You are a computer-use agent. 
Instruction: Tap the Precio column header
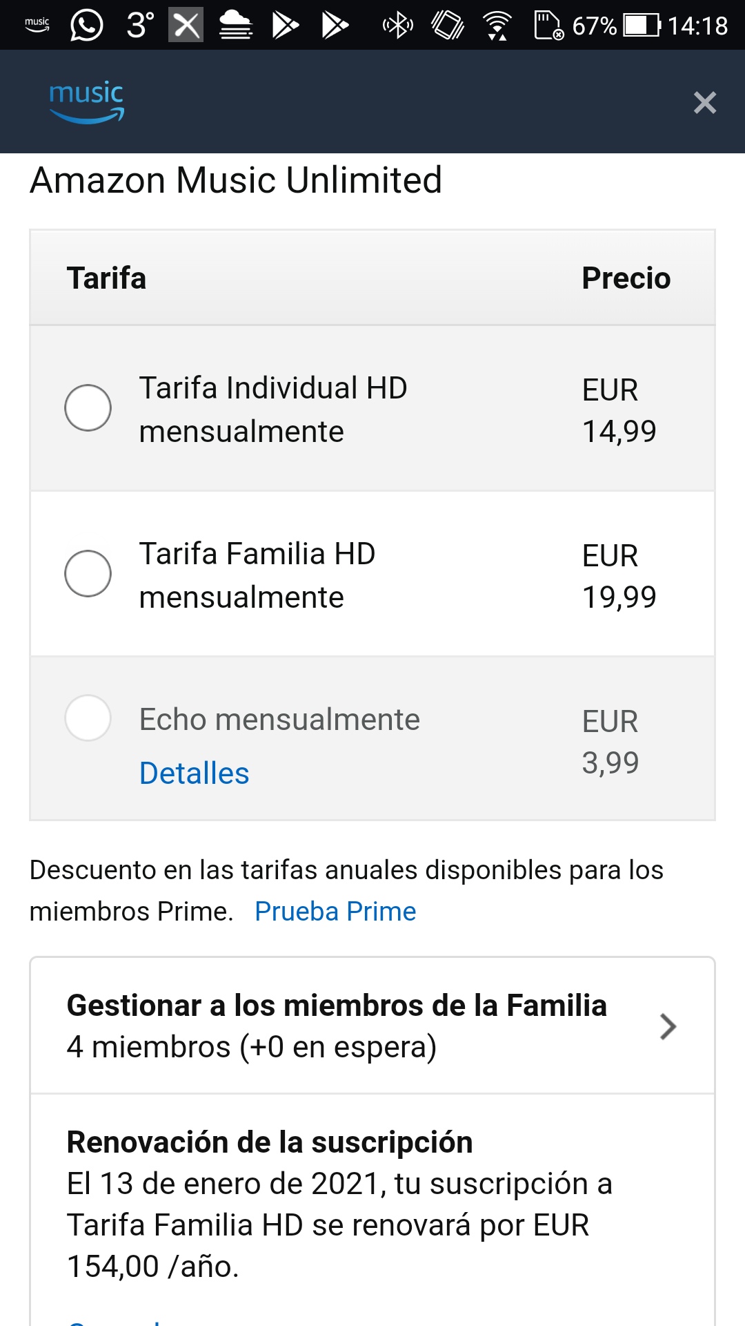click(626, 278)
